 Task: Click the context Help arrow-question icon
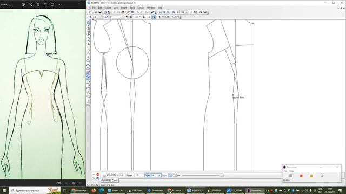pyautogui.click(x=152, y=12)
